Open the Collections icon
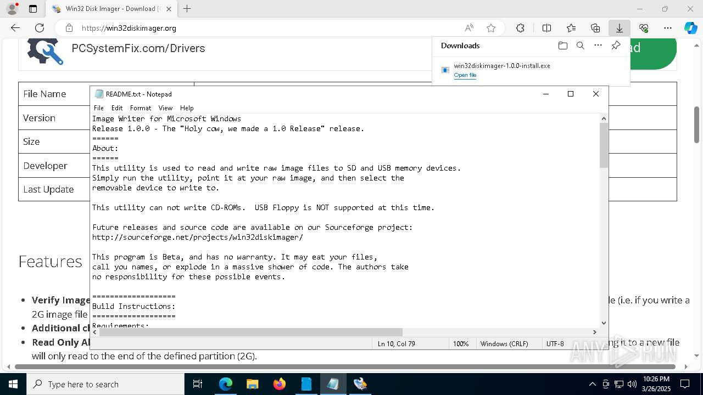 pos(595,28)
